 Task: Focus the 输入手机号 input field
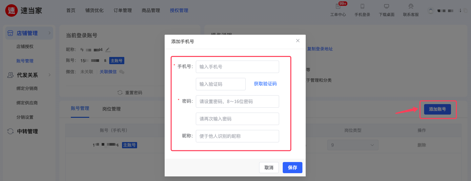[237, 67]
